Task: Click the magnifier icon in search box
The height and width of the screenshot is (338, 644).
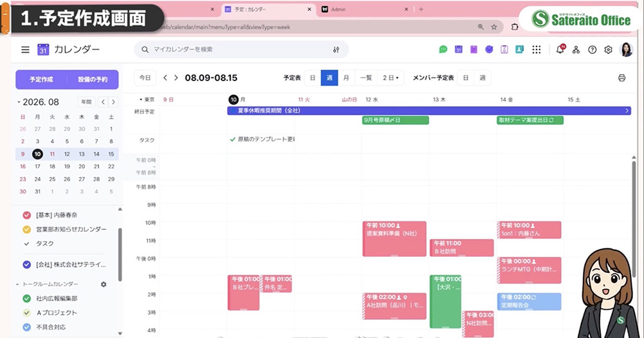Action: point(144,50)
